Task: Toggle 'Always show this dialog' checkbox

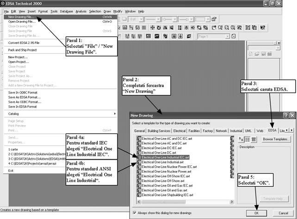Action: pyautogui.click(x=134, y=212)
